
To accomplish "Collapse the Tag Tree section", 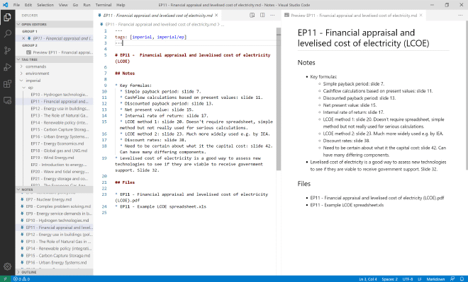I will (x=55, y=59).
